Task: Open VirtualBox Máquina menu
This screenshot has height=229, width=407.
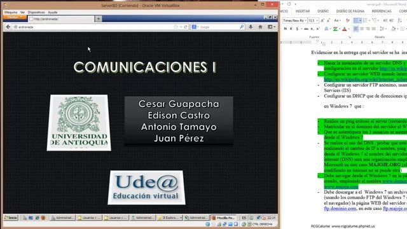Action: pyautogui.click(x=11, y=12)
